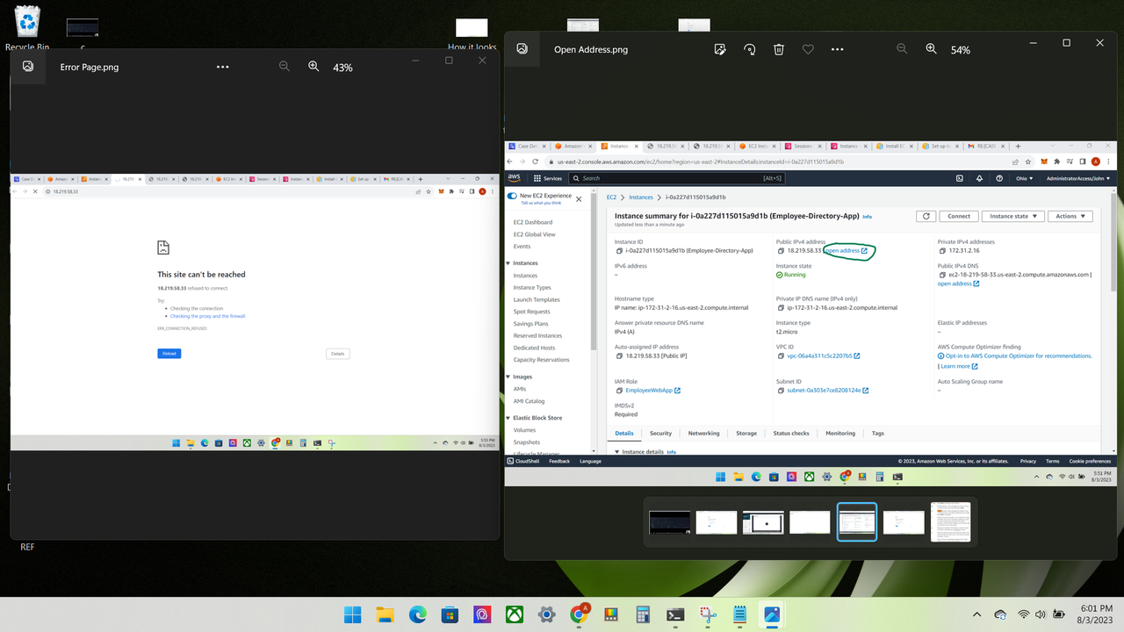
Task: Zoom out in Error Page window
Action: [x=285, y=66]
